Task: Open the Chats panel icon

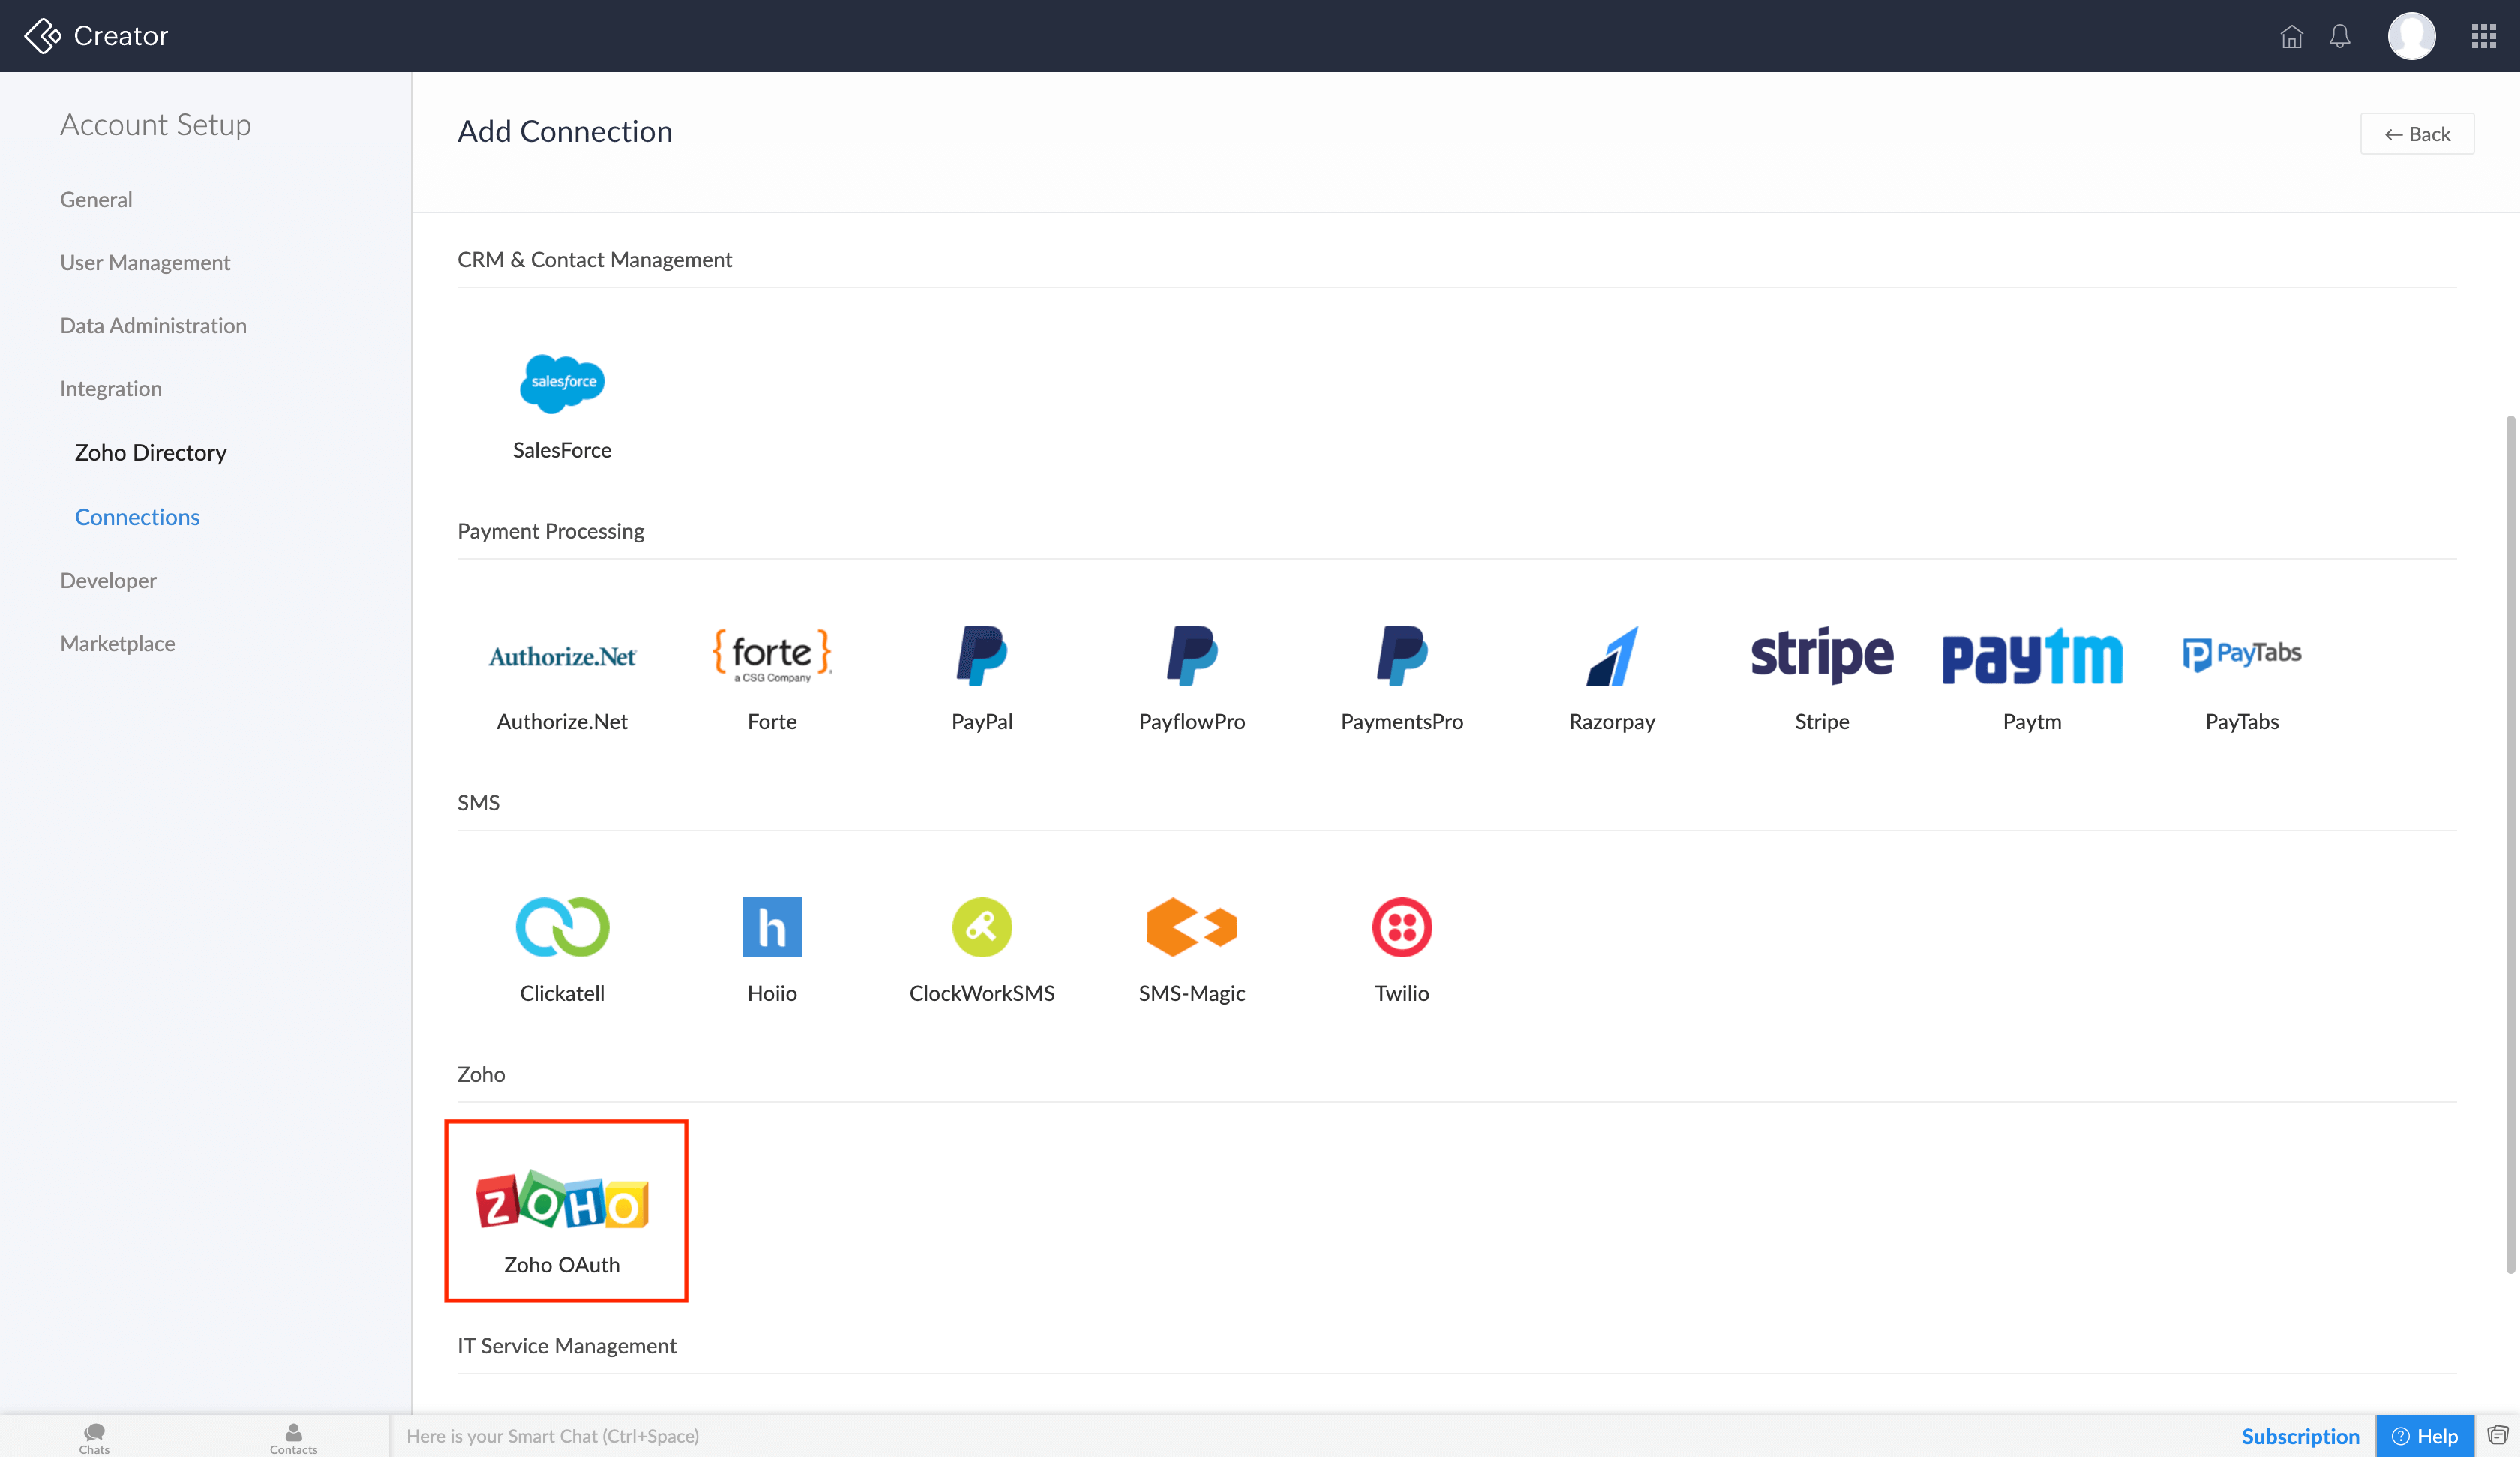Action: tap(95, 1438)
